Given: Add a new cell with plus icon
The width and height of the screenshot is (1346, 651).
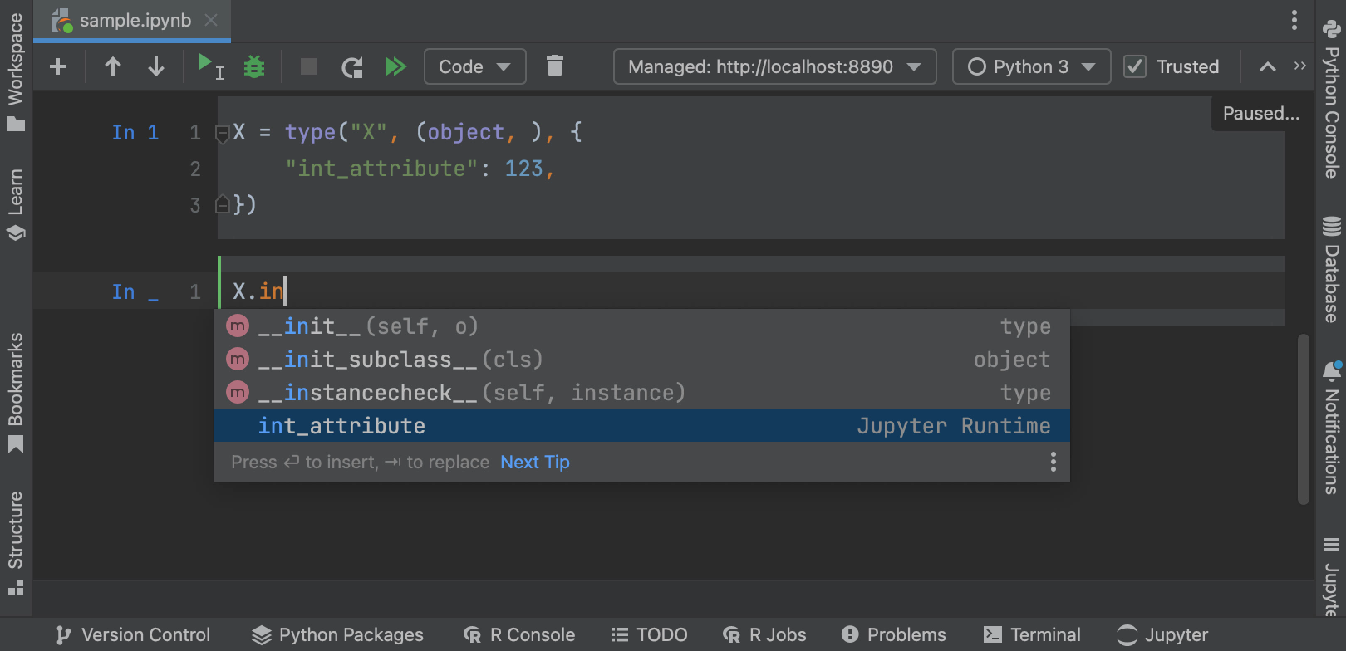Looking at the screenshot, I should tap(58, 66).
